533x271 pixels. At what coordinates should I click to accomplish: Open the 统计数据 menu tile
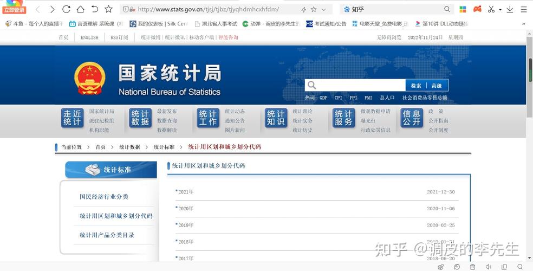point(140,118)
